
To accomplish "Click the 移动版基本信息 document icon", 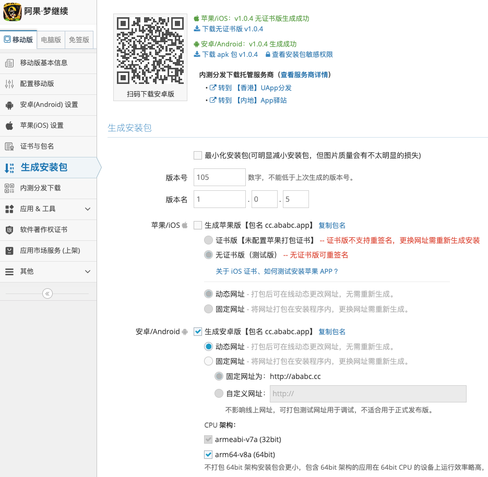I will pyautogui.click(x=9, y=63).
